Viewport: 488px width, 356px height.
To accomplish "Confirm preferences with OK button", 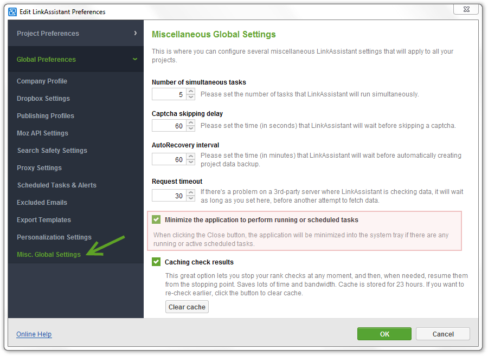I will [x=384, y=334].
